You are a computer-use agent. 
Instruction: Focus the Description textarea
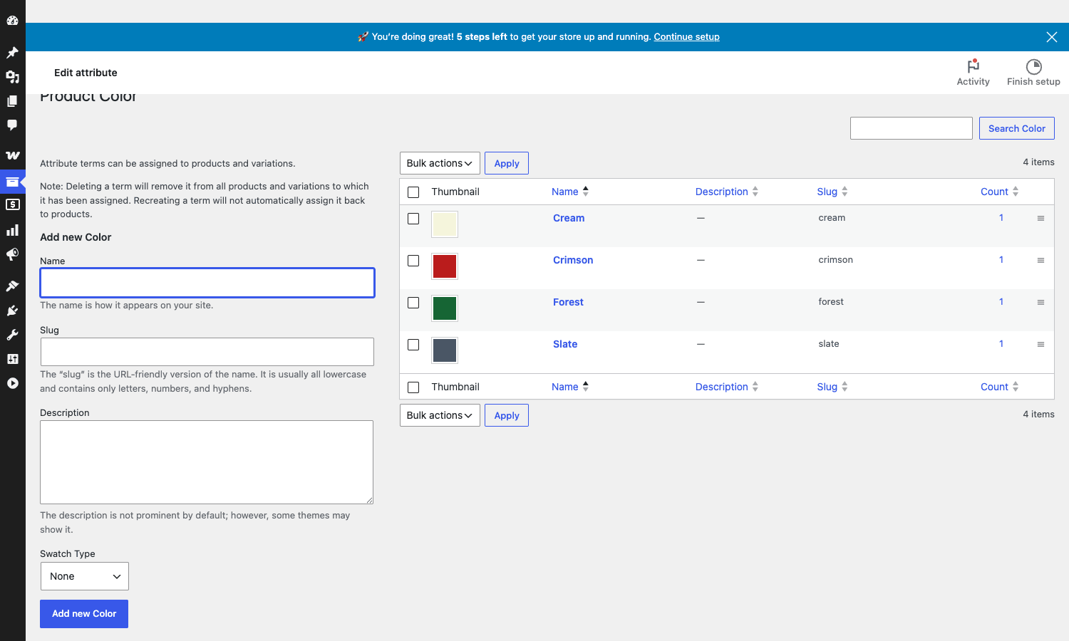(207, 462)
